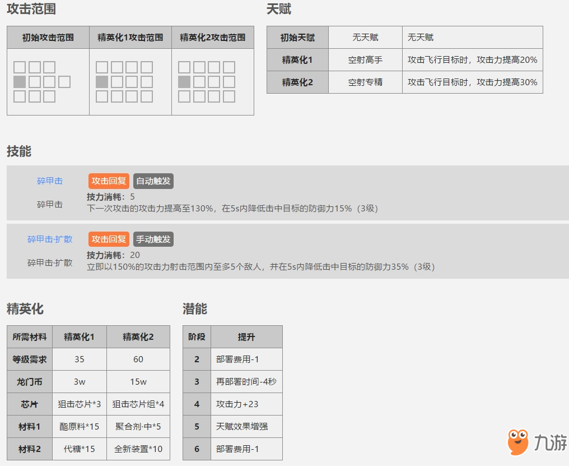Click the filled grey tile in initial attack range grid

coord(20,82)
